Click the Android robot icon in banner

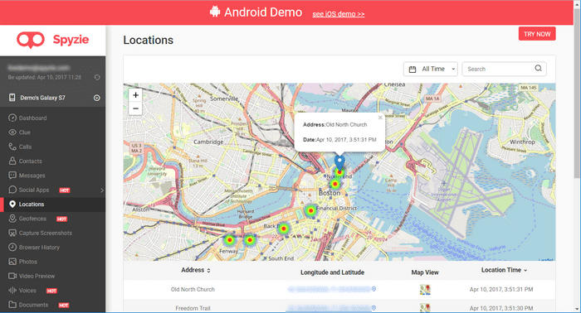pyautogui.click(x=214, y=12)
